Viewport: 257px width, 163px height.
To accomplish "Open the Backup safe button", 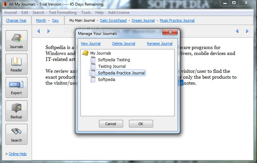I will (x=16, y=111).
